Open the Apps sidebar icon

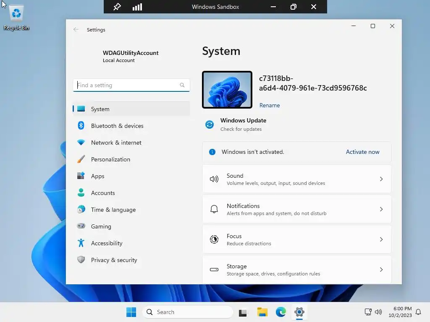point(81,176)
